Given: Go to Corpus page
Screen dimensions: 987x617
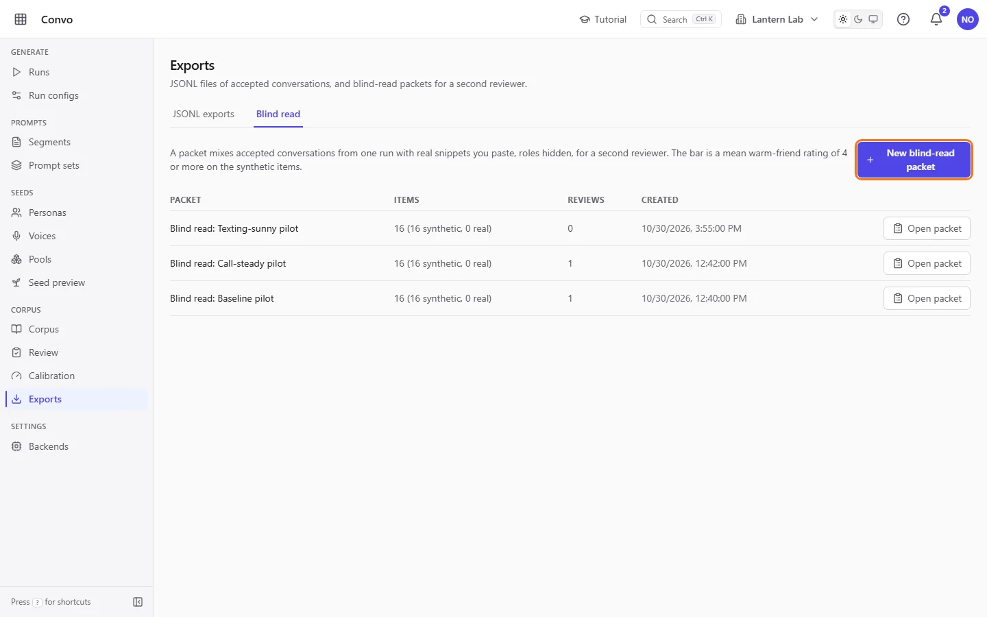Looking at the screenshot, I should coord(76,329).
